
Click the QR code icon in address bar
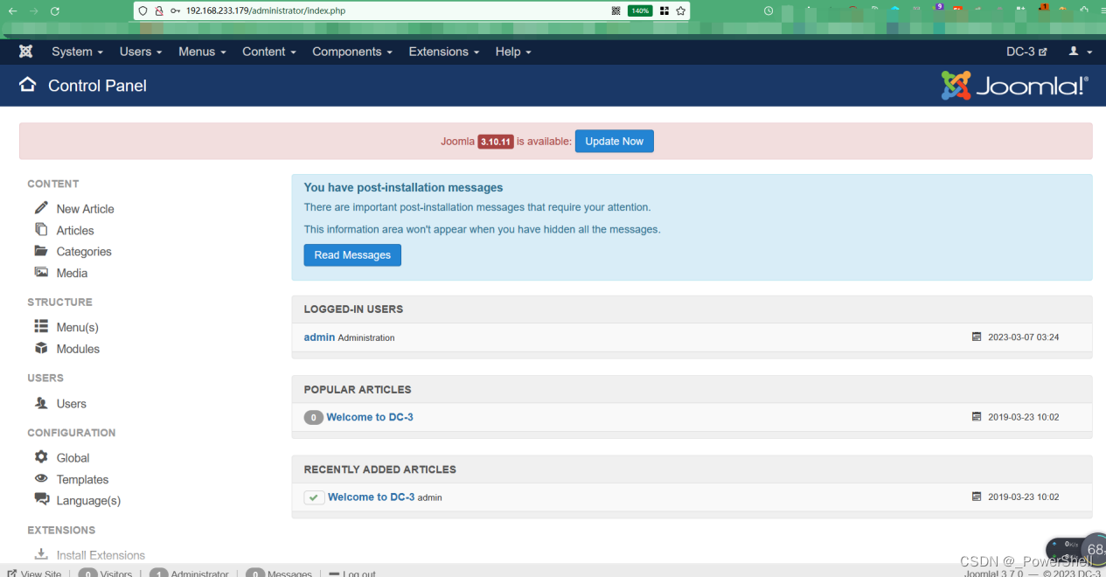click(616, 10)
